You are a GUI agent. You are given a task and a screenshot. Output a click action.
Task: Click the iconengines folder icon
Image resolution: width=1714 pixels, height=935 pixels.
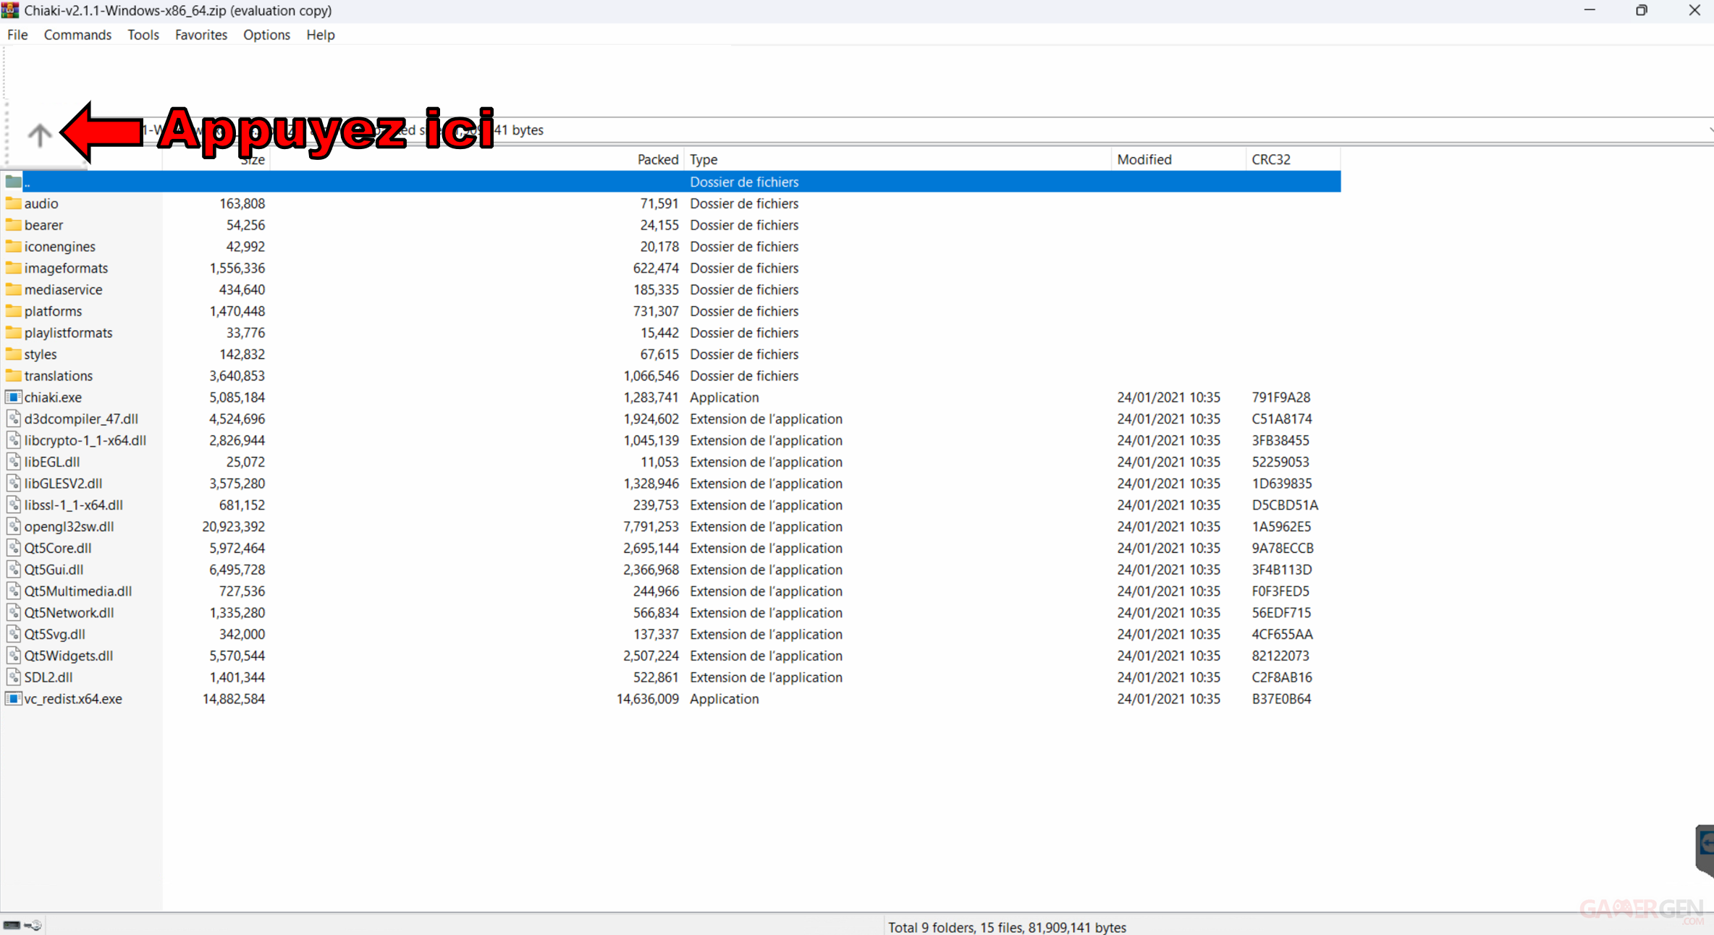pos(13,247)
